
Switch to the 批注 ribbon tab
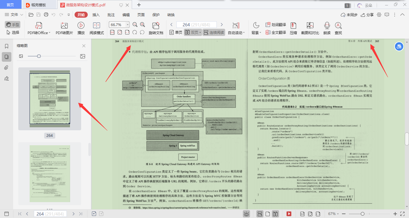tap(111, 15)
